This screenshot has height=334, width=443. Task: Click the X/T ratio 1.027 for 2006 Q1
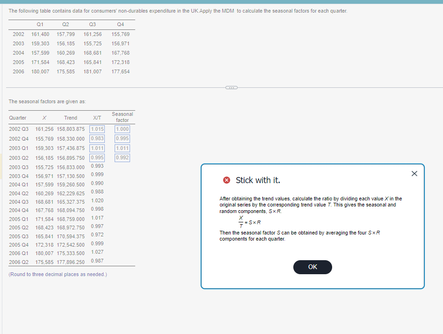pyautogui.click(x=97, y=252)
